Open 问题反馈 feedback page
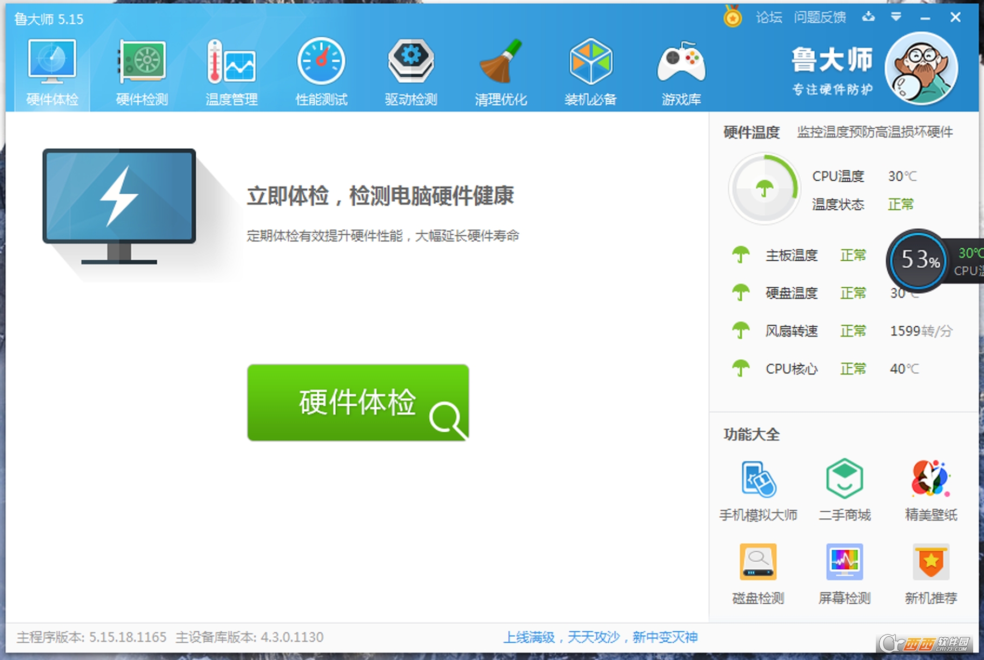Image resolution: width=984 pixels, height=660 pixels. click(820, 17)
